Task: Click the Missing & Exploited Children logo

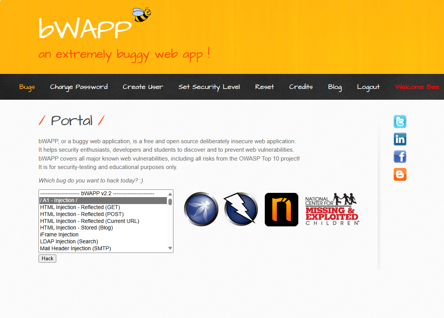Action: tap(332, 209)
